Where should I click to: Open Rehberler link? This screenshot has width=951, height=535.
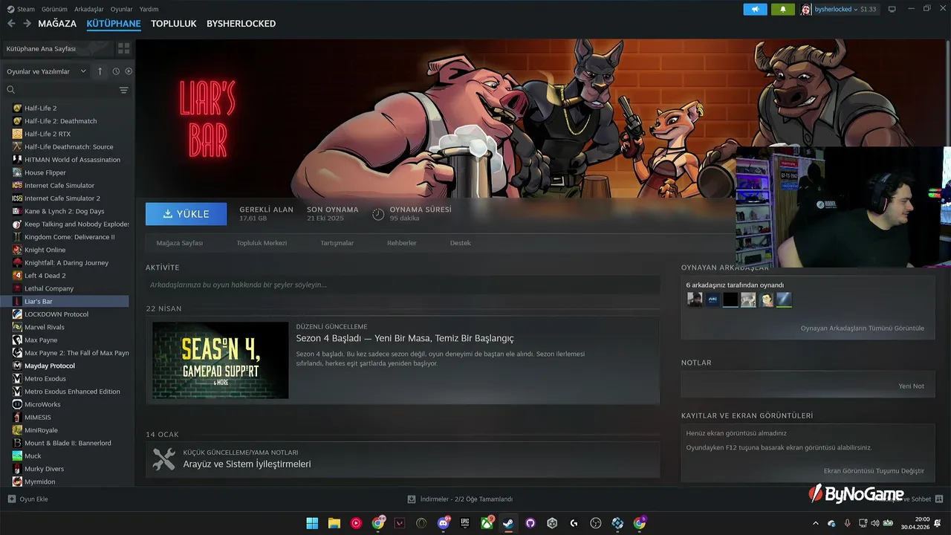(402, 243)
